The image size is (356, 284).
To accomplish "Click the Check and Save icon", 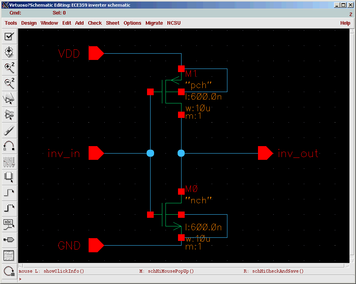I will 9,36.
